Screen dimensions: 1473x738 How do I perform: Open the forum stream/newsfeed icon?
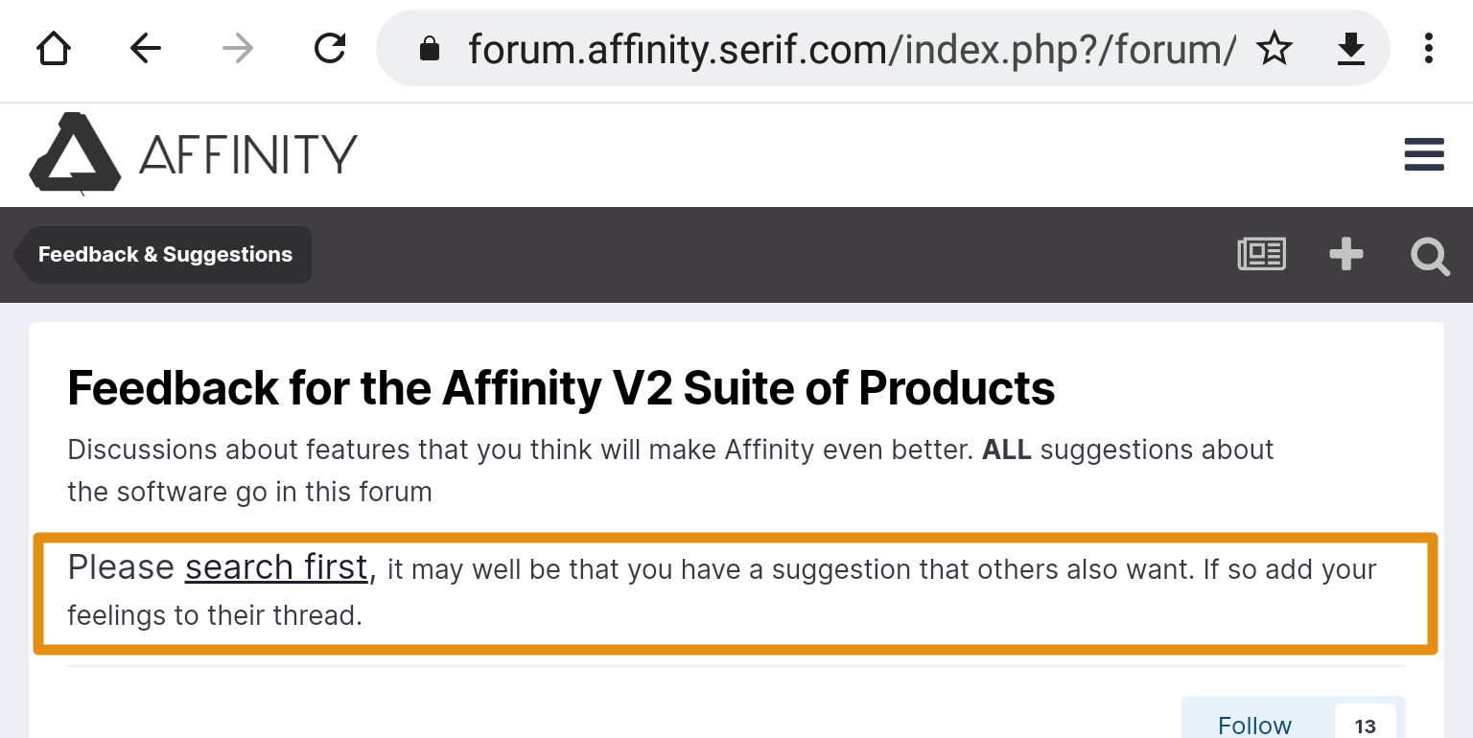(1261, 254)
